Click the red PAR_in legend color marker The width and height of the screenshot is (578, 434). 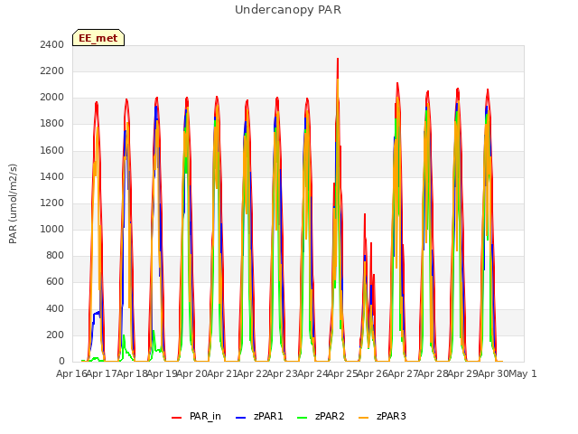pos(177,418)
